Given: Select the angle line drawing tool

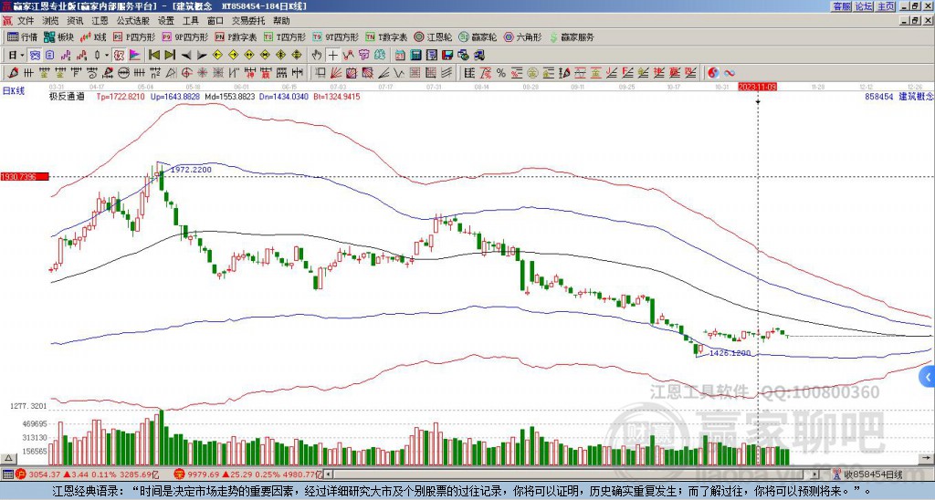Looking at the screenshot, I should coord(383,73).
